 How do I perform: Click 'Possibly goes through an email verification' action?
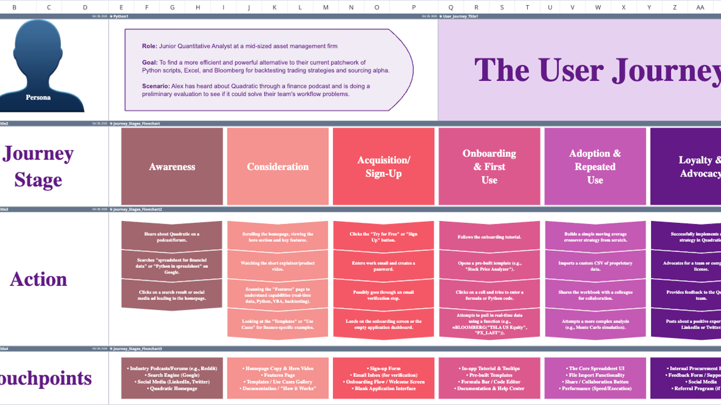[384, 295]
